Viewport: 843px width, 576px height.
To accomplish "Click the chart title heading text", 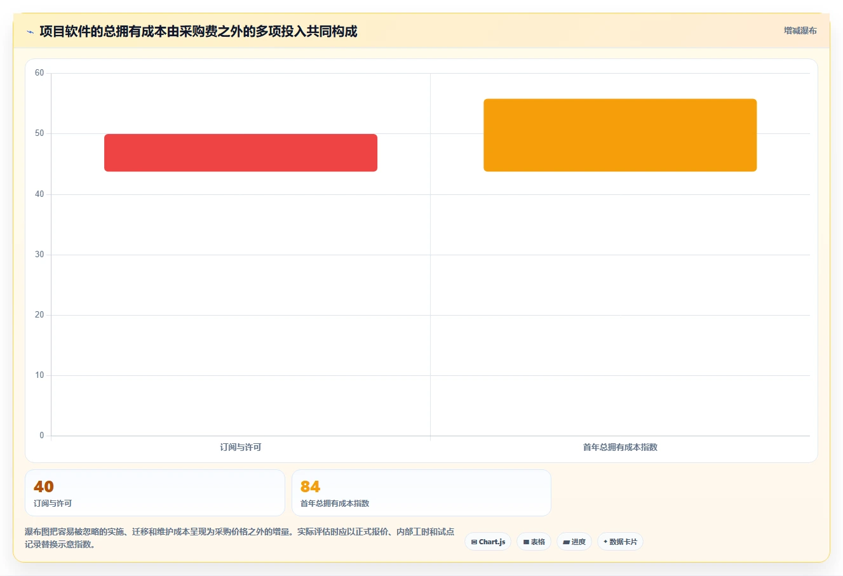I will tap(198, 31).
